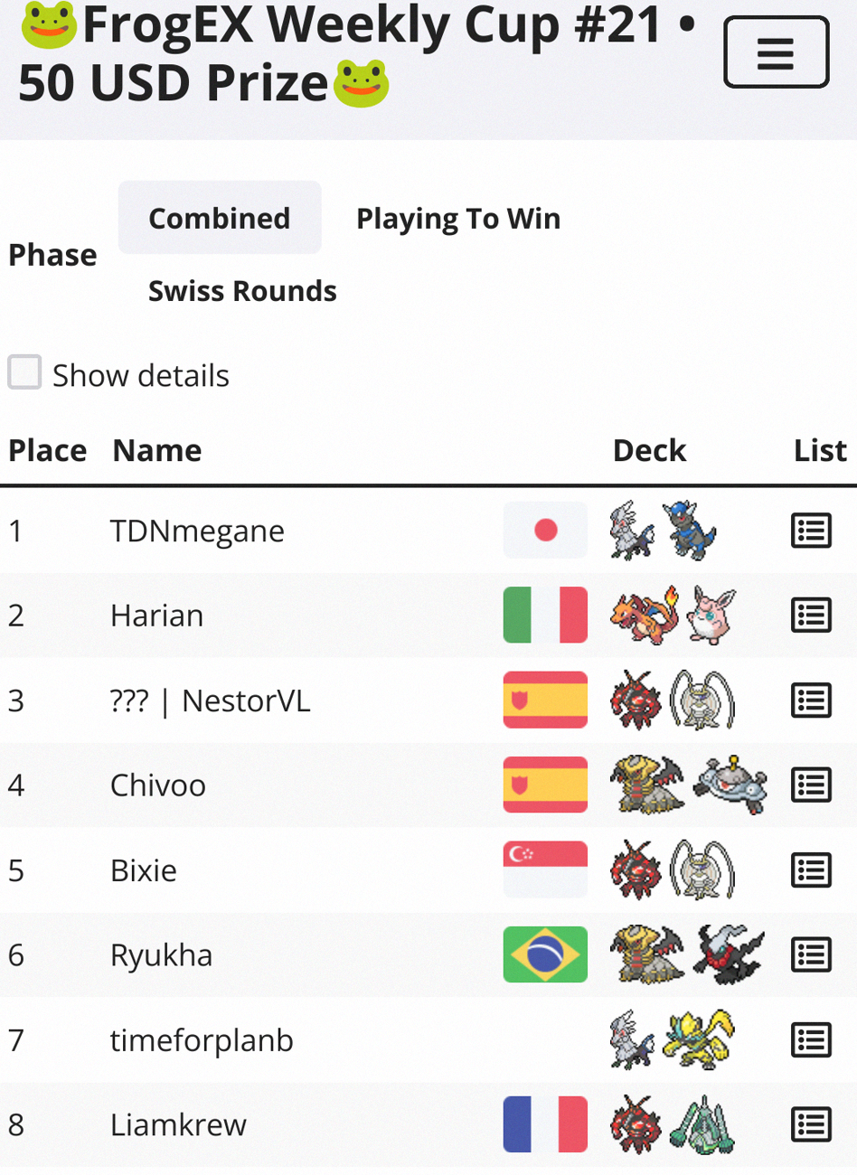This screenshot has height=1175, width=857.
Task: Open the hamburger menu button
Action: (x=776, y=52)
